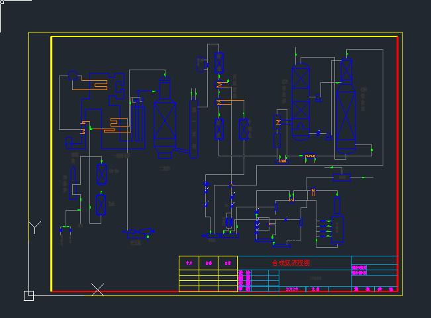
Task: Select the large crossed tower at far right
Action: (345, 119)
